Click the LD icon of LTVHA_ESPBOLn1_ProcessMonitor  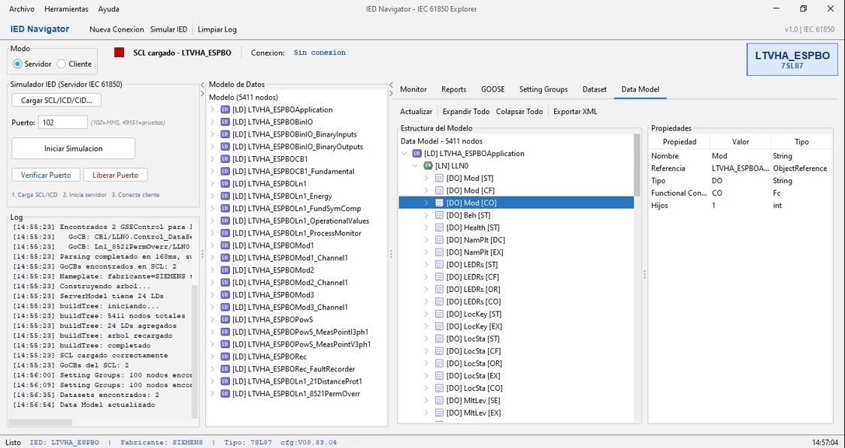point(226,233)
